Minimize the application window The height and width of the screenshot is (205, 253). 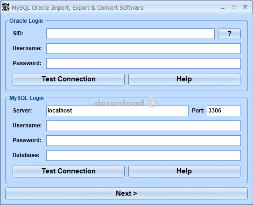[x=223, y=8]
